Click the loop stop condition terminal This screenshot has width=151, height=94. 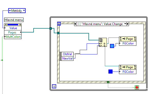click(137, 87)
